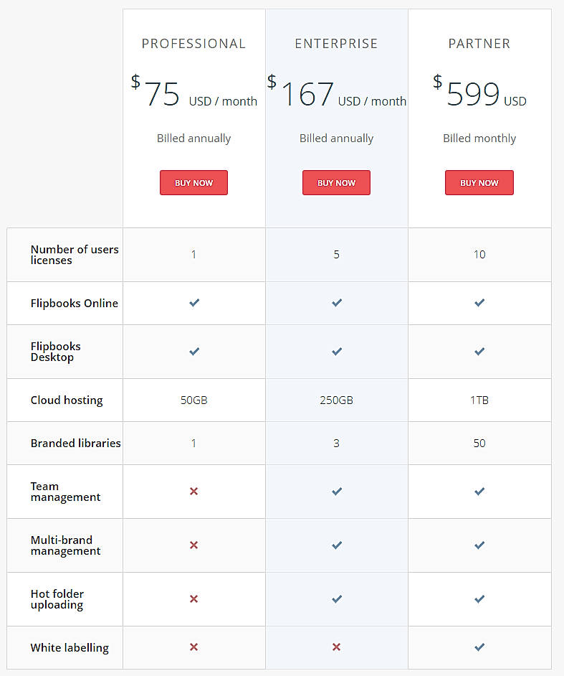The image size is (564, 676).
Task: Select the Professional plan heading
Action: [x=193, y=44]
